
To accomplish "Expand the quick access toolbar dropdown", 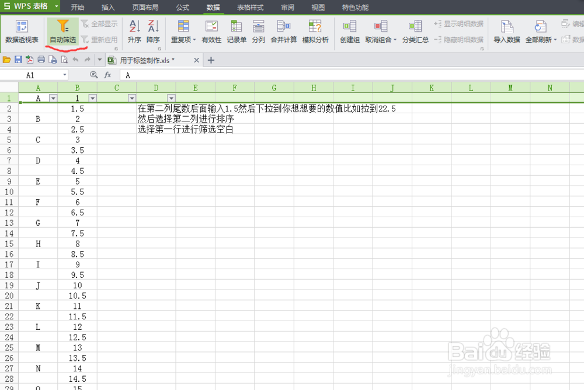I will point(99,60).
